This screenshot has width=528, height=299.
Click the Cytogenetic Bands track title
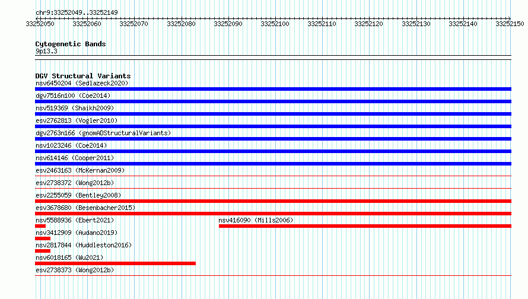tap(71, 44)
